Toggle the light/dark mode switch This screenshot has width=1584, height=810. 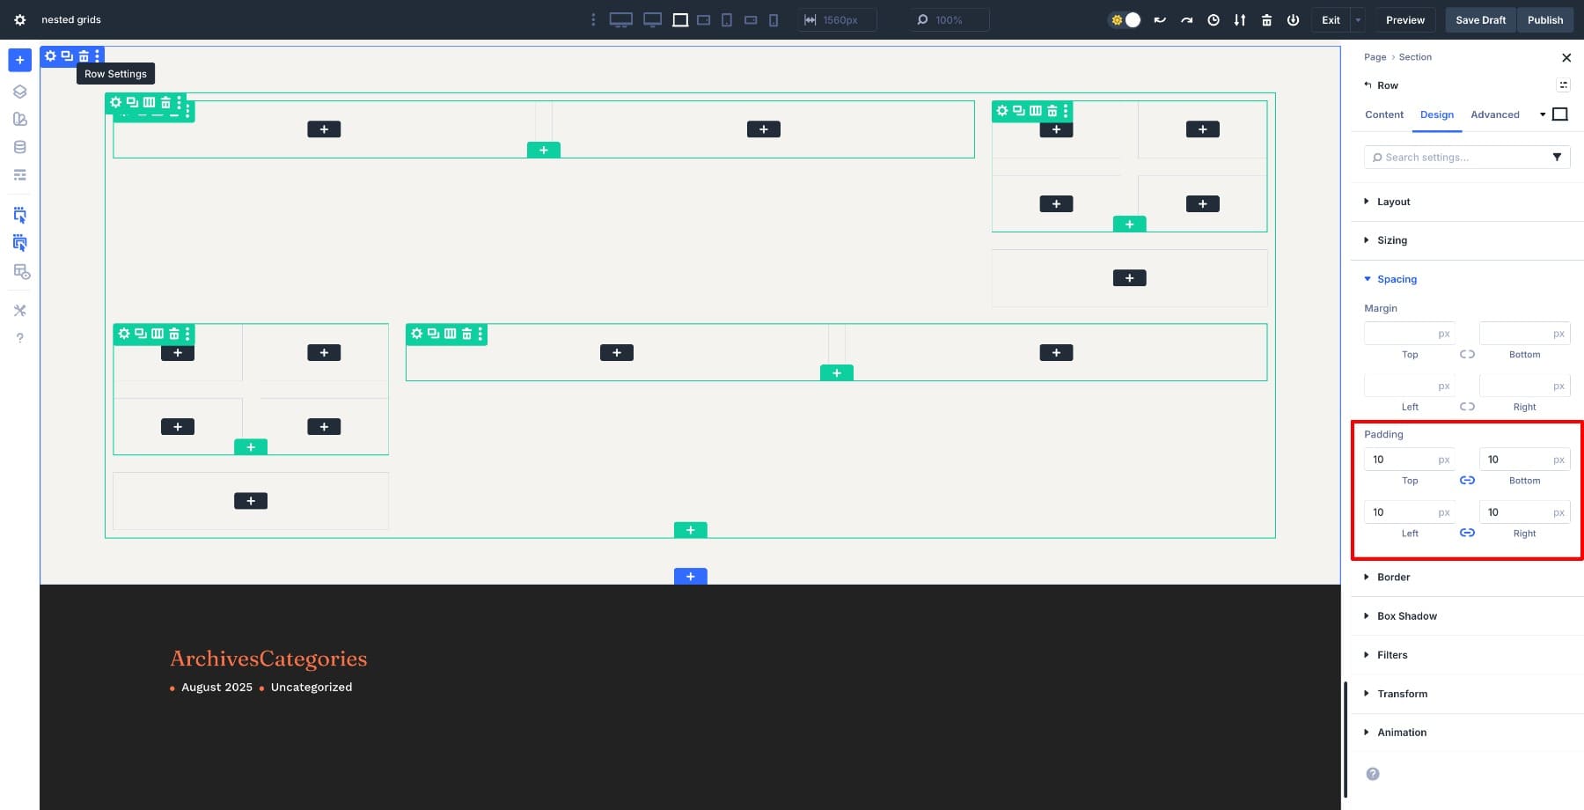point(1126,19)
